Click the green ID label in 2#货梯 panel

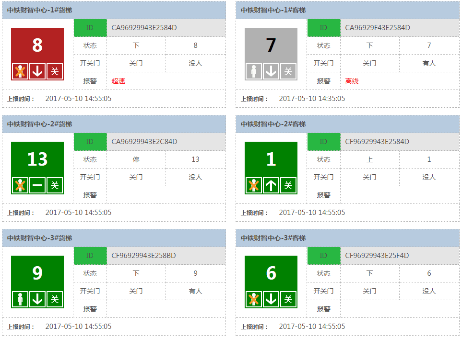coord(90,142)
